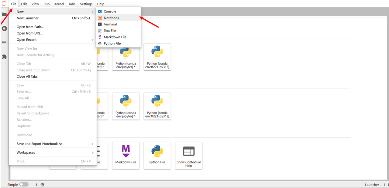Click the Rename... entry in File menu
389x188 pixels.
pos(53,120)
